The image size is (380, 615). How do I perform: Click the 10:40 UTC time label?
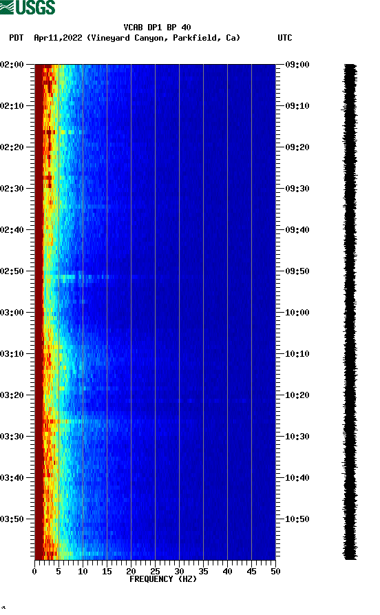point(297,478)
